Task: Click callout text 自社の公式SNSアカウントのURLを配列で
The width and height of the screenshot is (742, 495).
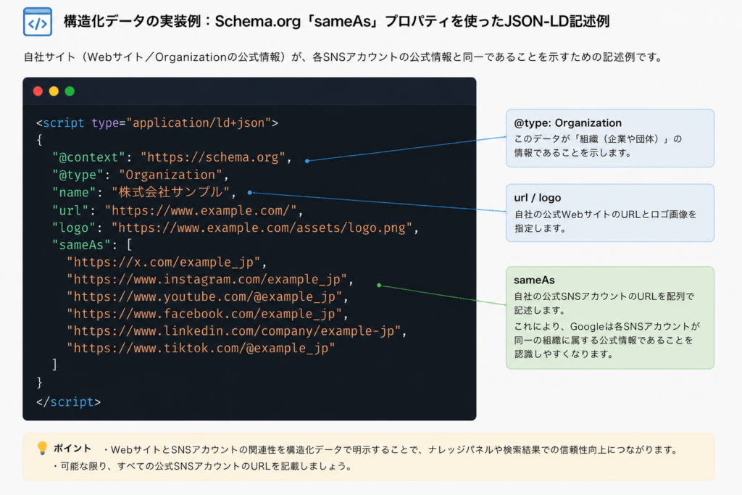Action: point(604,296)
